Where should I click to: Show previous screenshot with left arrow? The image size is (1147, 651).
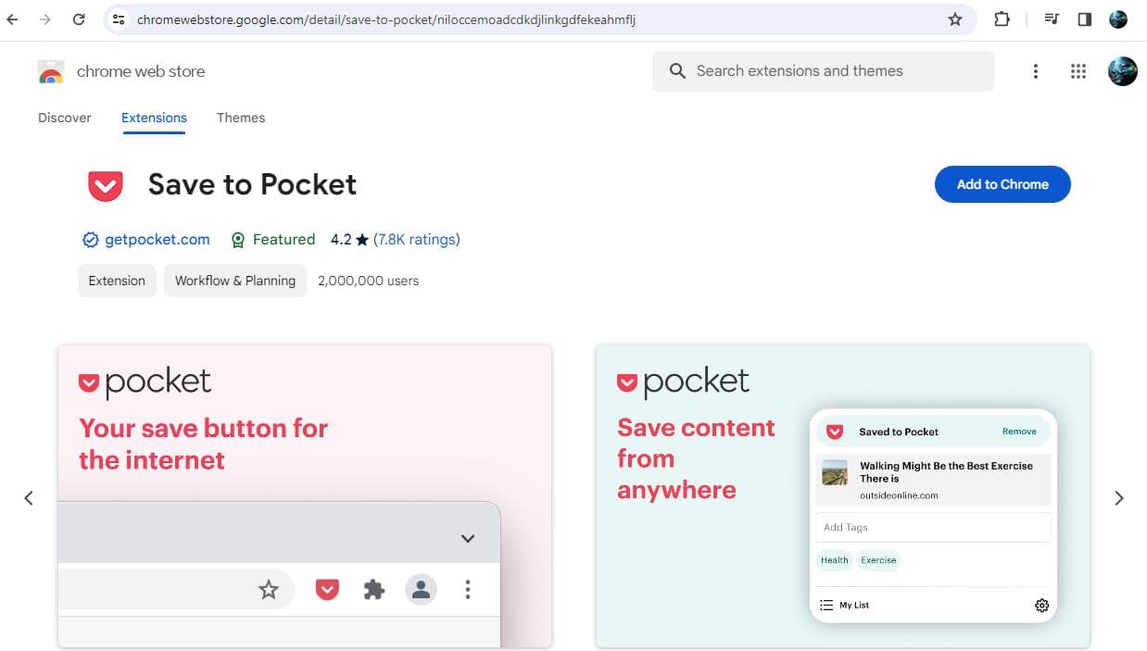[x=29, y=498]
